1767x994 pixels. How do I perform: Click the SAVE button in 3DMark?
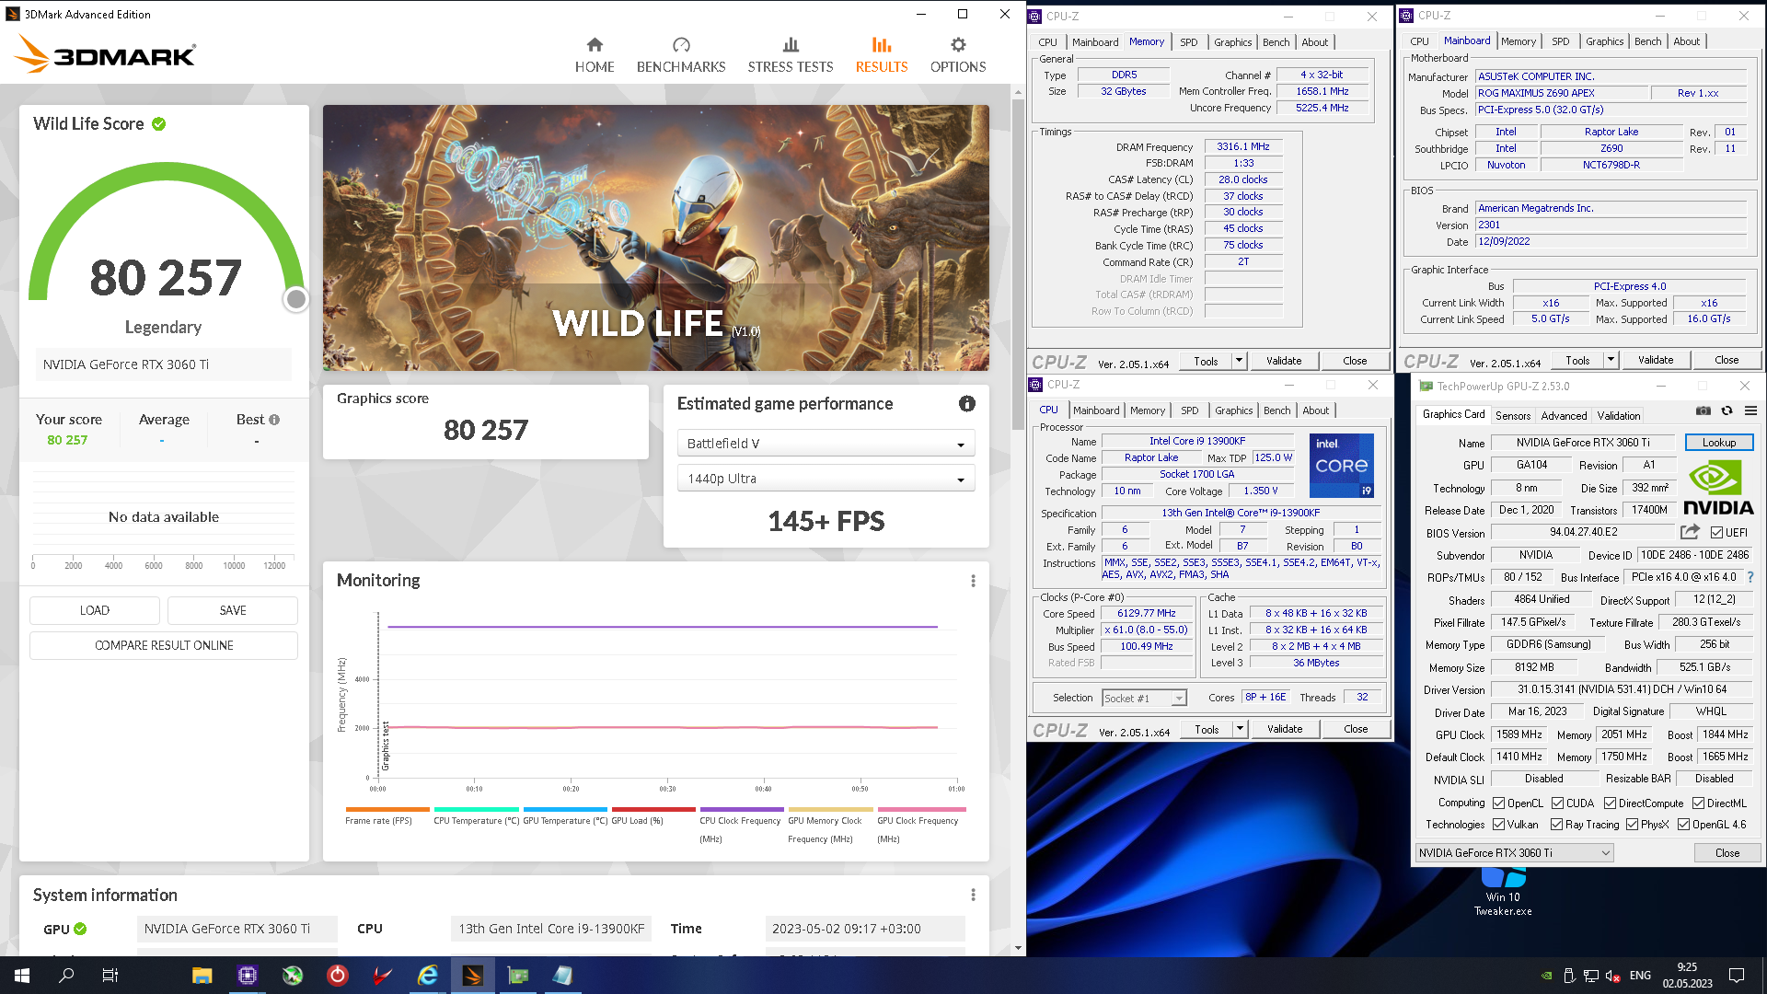point(233,610)
